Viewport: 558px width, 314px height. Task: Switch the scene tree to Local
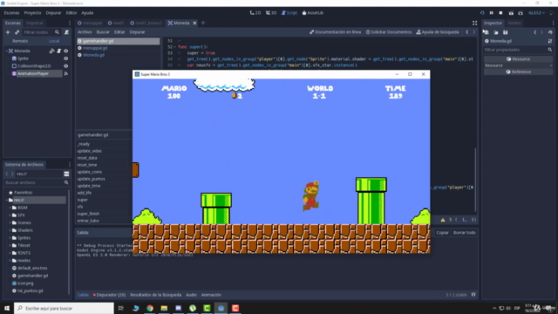pos(54,41)
